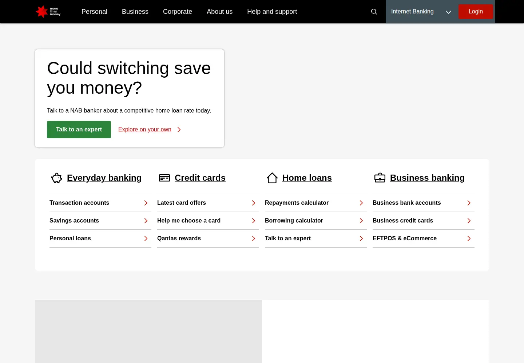
Task: Click the arrow beside Qantas rewards
Action: coord(254,238)
